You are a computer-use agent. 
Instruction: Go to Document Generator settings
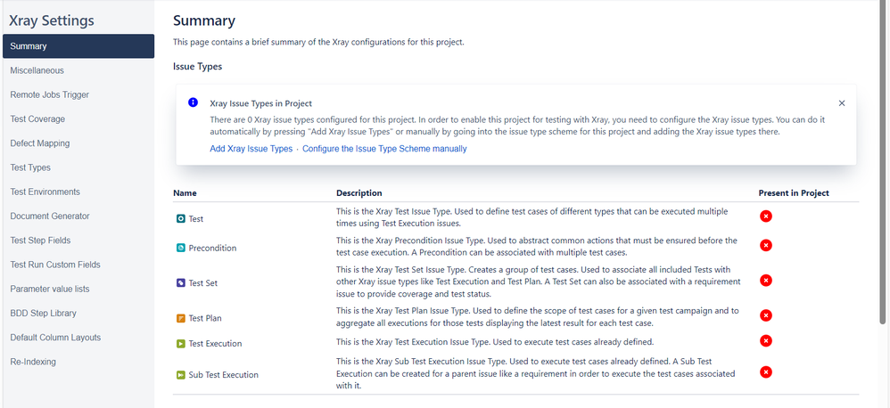tap(78, 216)
